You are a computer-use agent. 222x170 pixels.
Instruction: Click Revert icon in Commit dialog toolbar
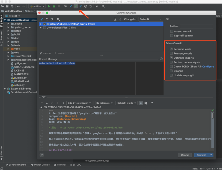pos(47,19)
